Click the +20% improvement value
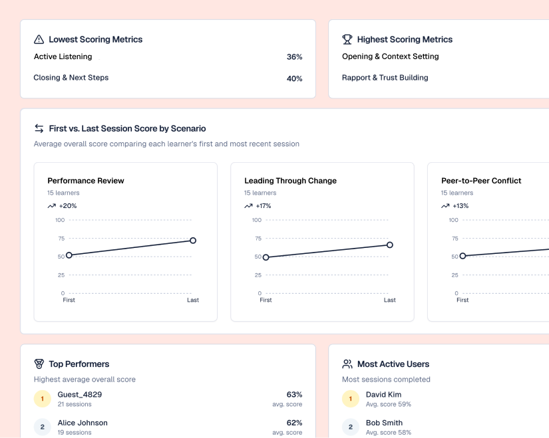 tap(68, 206)
